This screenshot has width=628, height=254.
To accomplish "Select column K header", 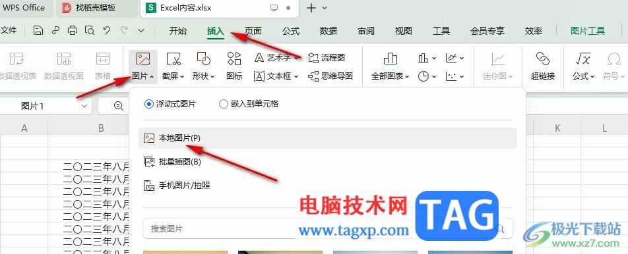I will [557, 128].
